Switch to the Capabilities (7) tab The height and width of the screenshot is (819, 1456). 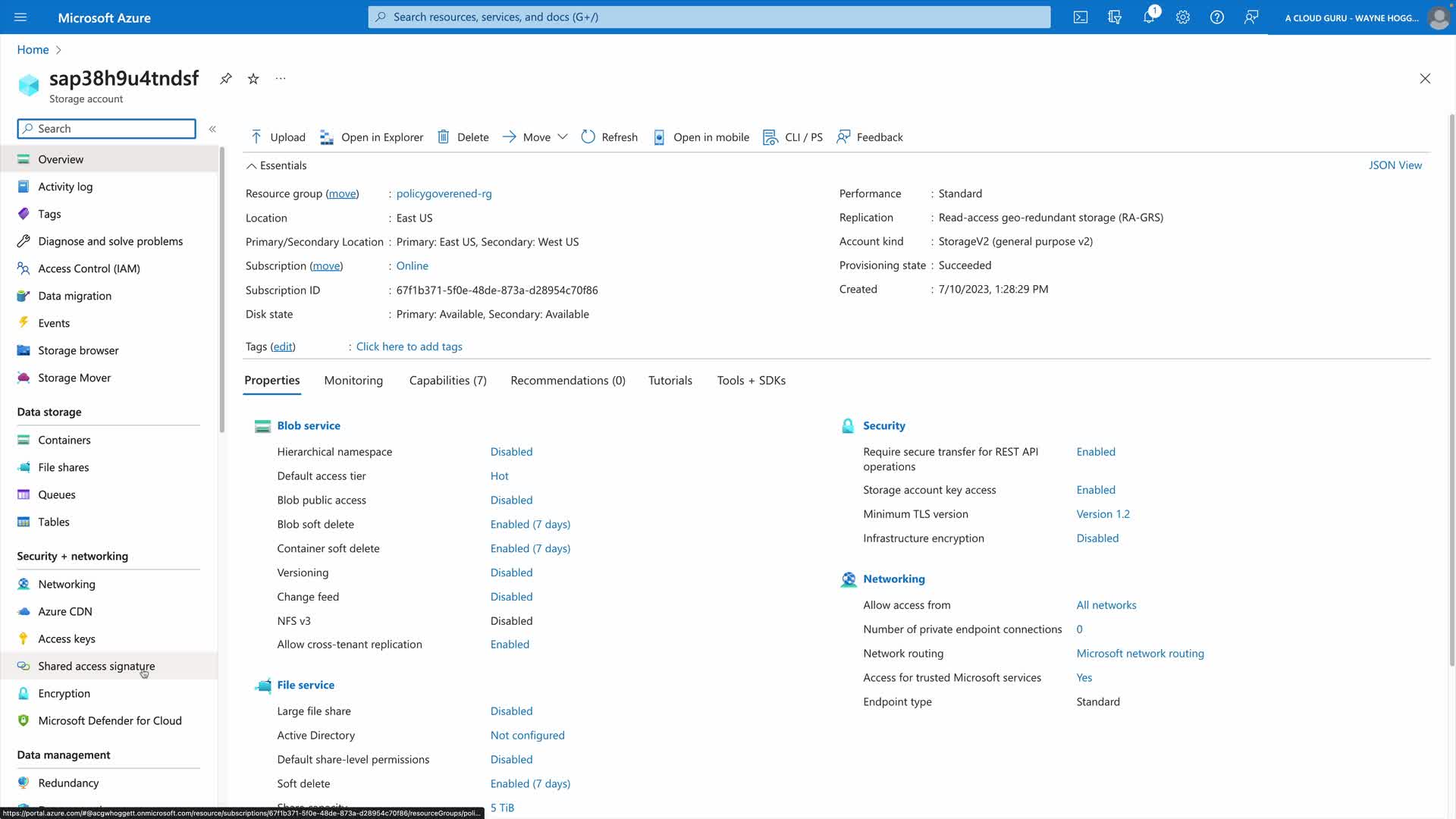tap(447, 381)
